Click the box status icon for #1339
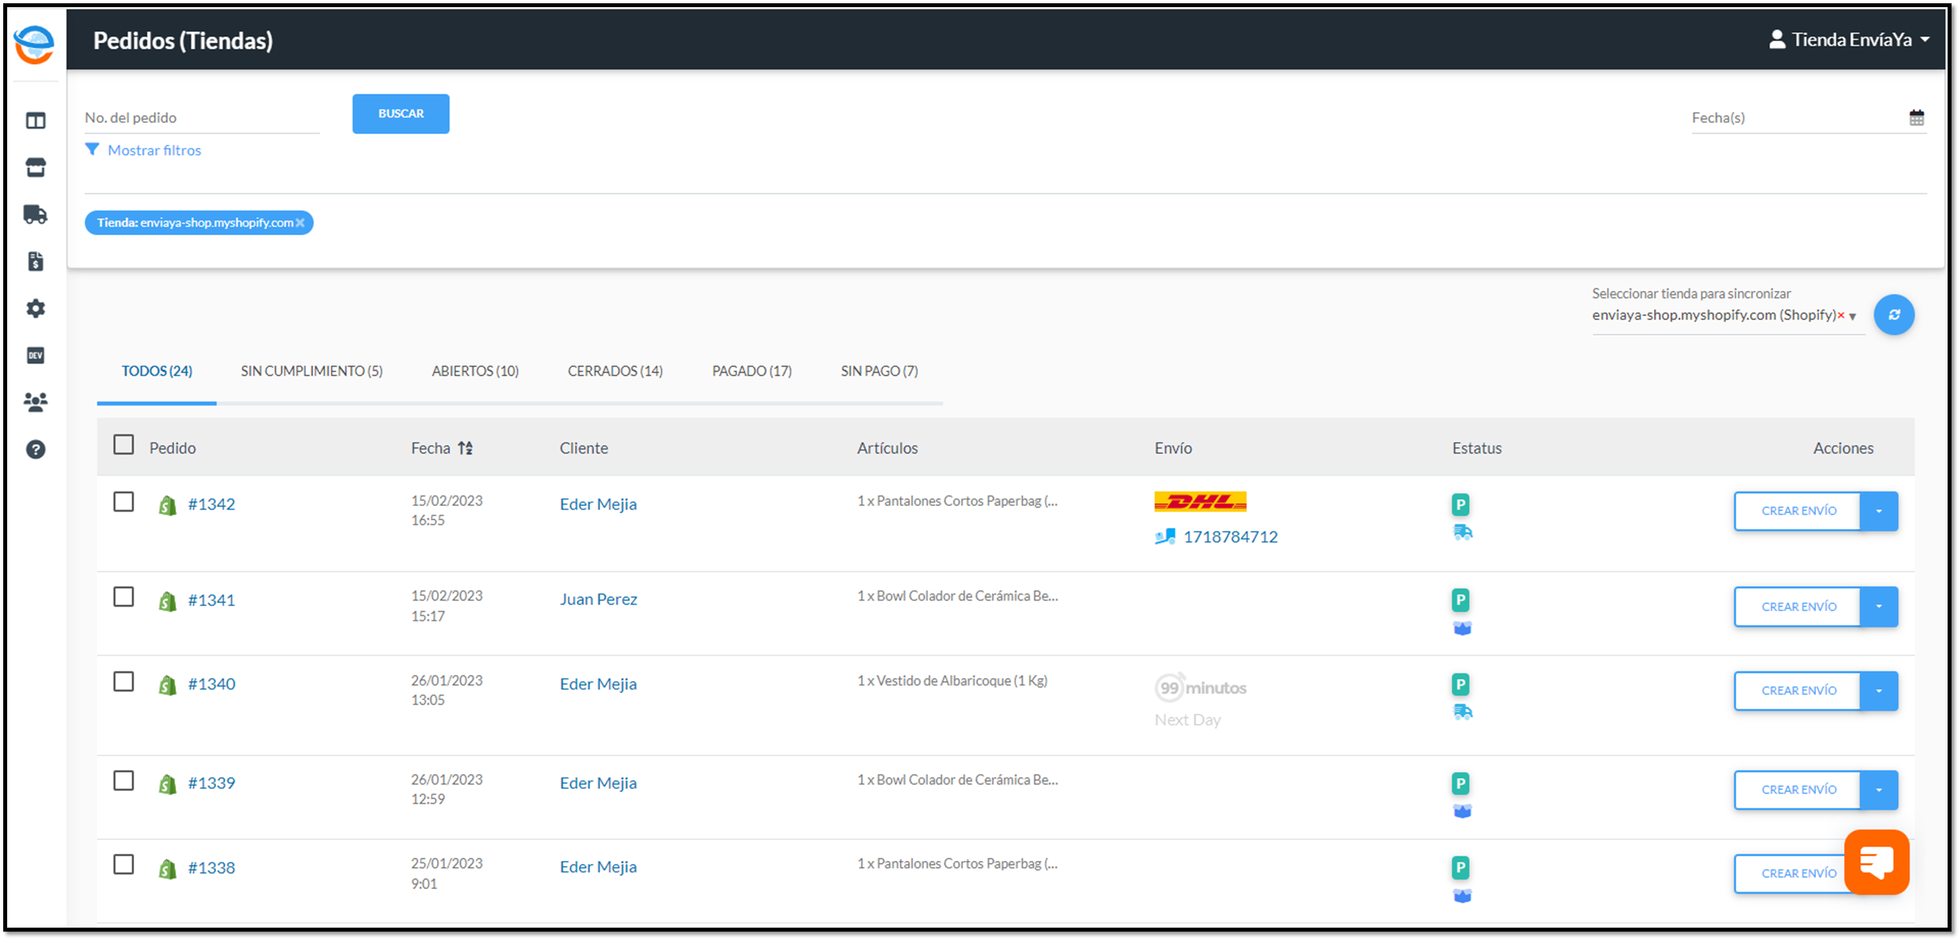Screen dimensions: 1960x940 [1462, 811]
